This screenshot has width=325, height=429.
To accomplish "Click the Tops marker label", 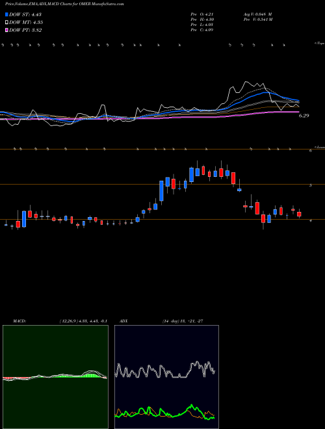I will 320,44.
